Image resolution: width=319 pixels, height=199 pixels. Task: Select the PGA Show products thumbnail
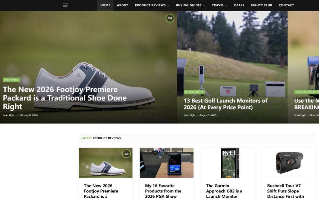tap(166, 163)
